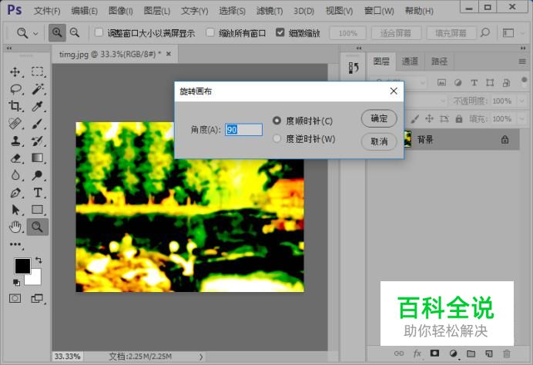Expand the toolbox panel arrows

(x=9, y=48)
